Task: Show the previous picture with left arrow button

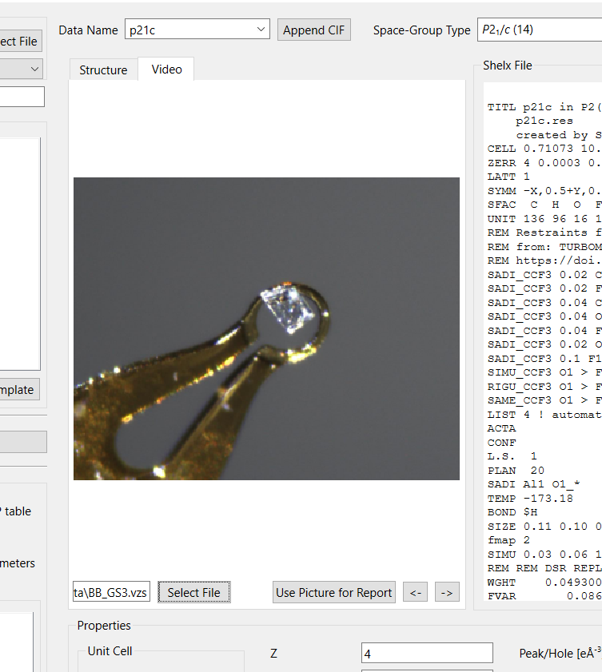Action: 414,592
